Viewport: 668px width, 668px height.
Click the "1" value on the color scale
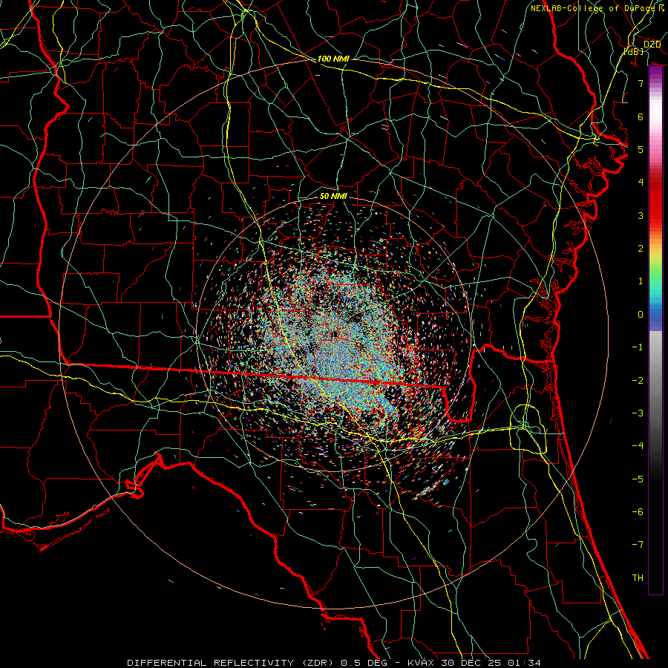point(641,281)
